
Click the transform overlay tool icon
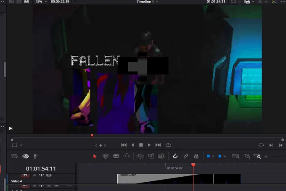coord(14,145)
